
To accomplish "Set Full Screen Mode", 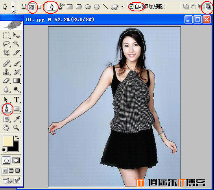I will [17, 170].
